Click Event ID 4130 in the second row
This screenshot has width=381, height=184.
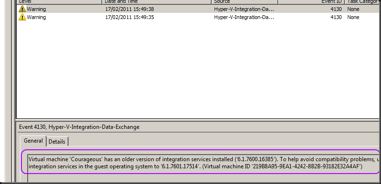click(x=336, y=17)
